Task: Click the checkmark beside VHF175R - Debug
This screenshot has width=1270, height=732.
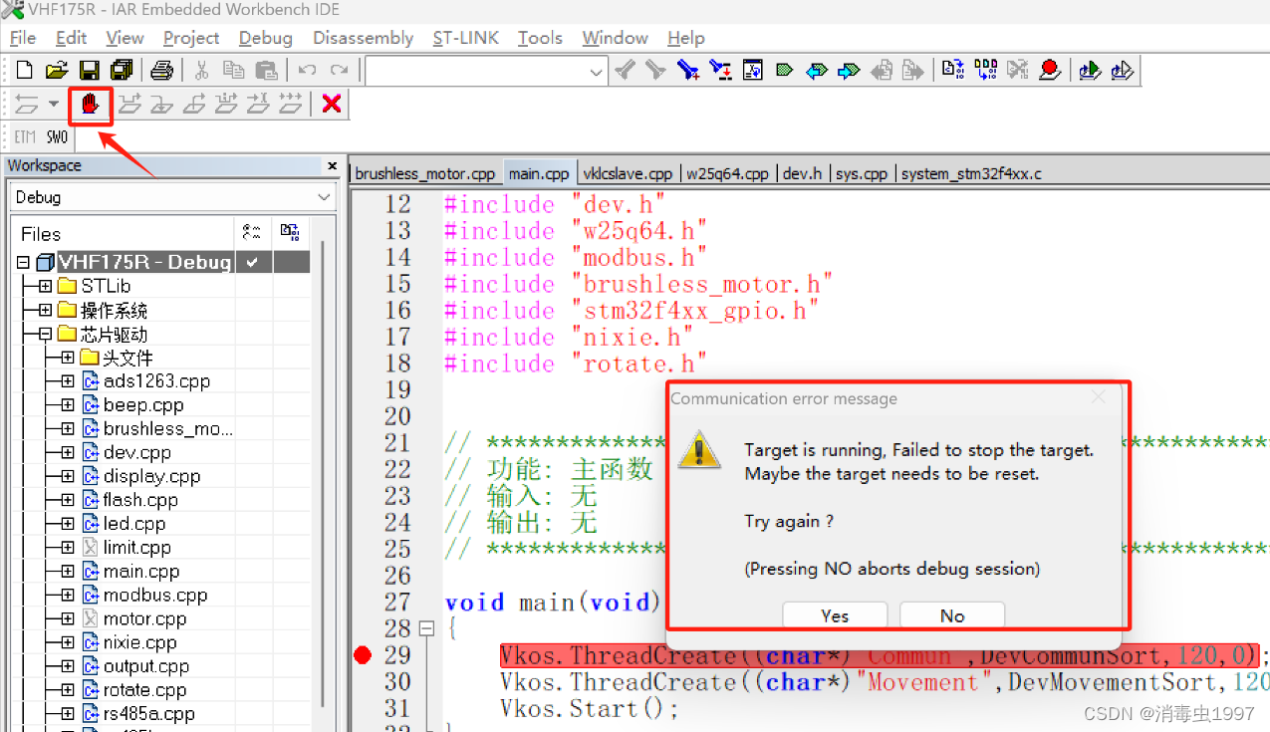Action: pos(253,262)
